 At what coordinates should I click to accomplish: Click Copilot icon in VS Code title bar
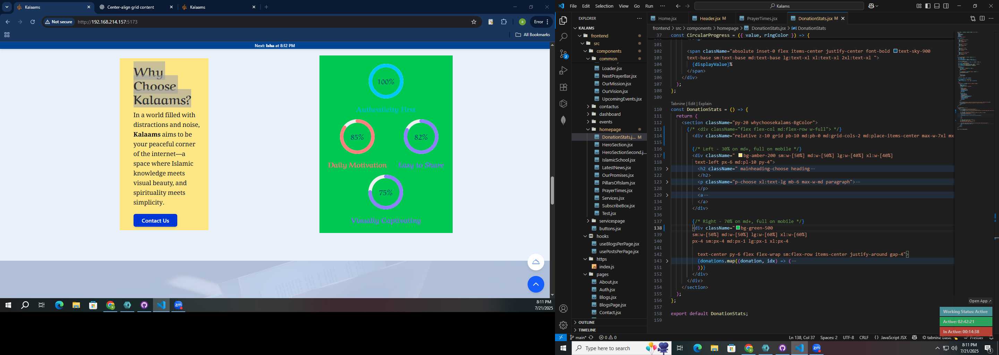(871, 6)
